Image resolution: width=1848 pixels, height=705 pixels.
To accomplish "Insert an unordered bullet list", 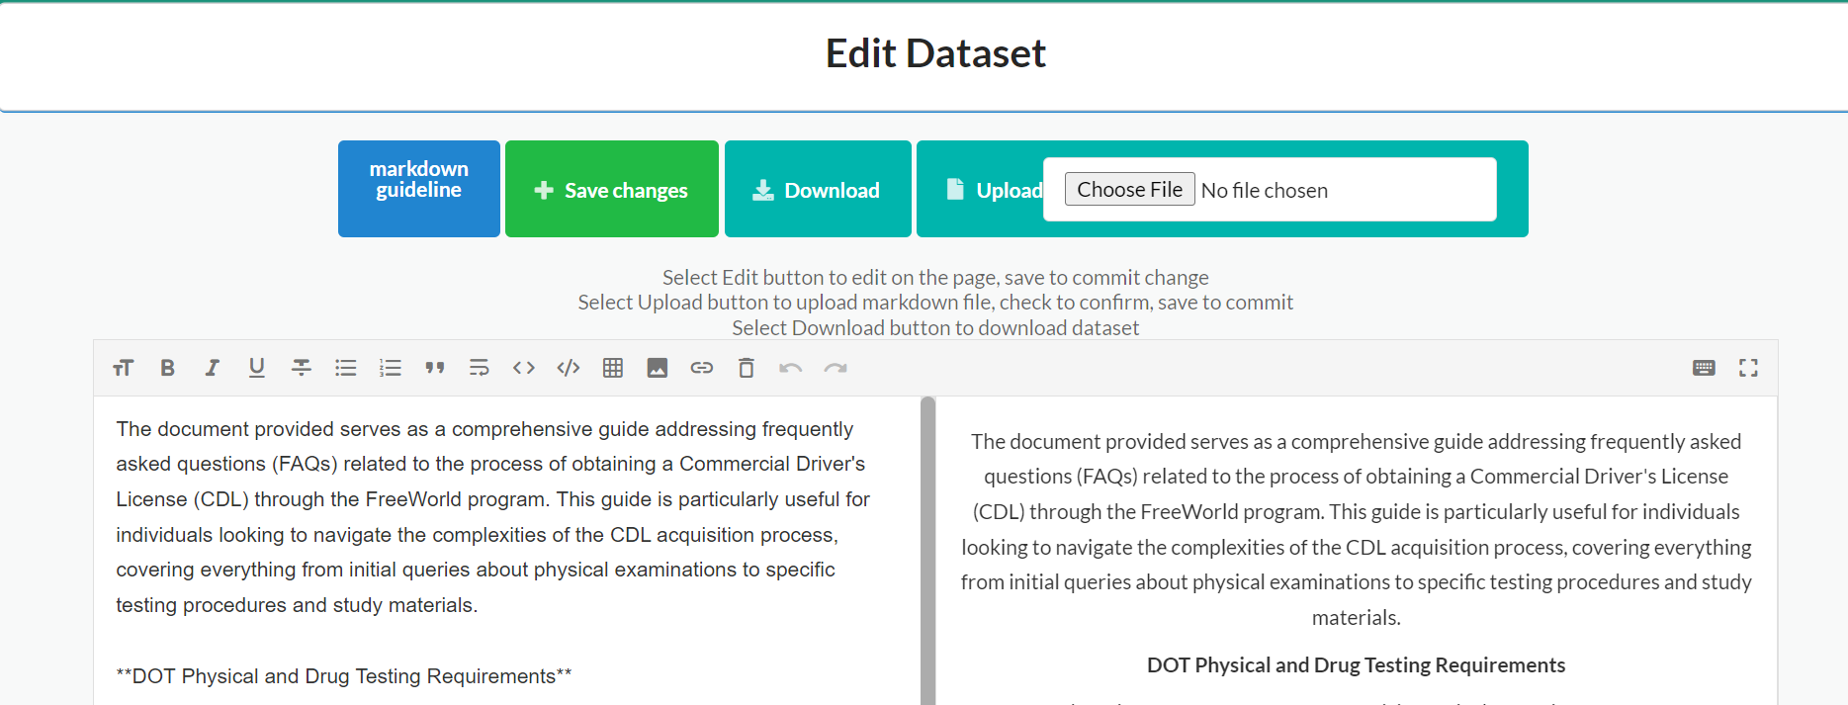I will point(345,368).
